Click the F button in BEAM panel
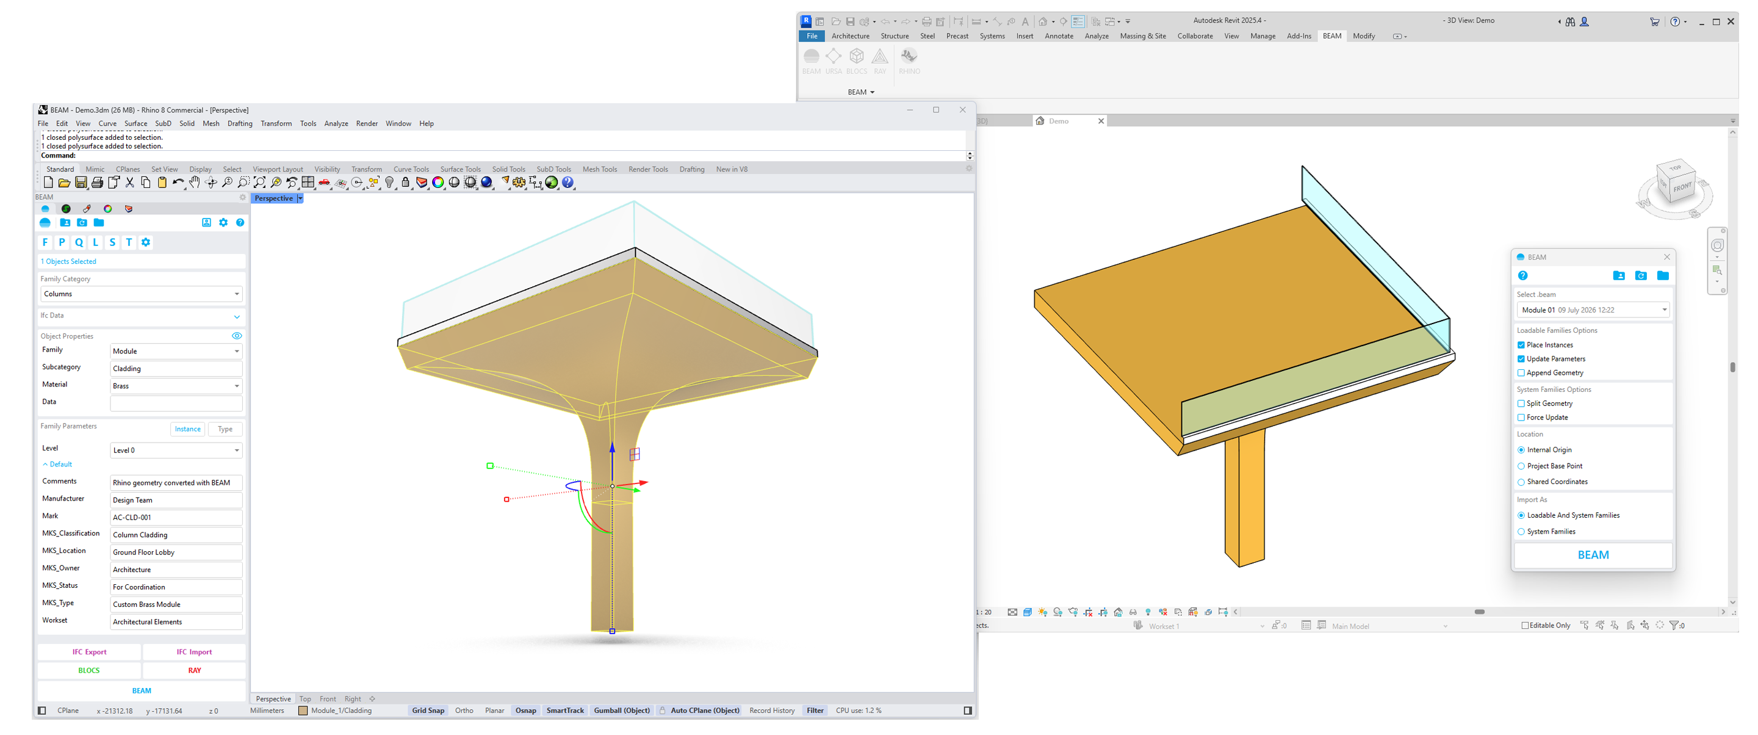 point(45,242)
